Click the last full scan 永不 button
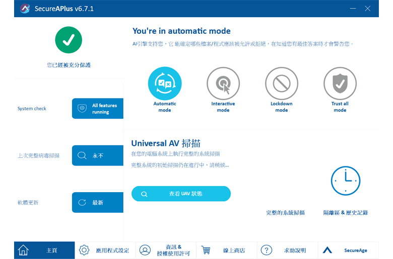The height and width of the screenshot is (259, 393). [x=98, y=155]
